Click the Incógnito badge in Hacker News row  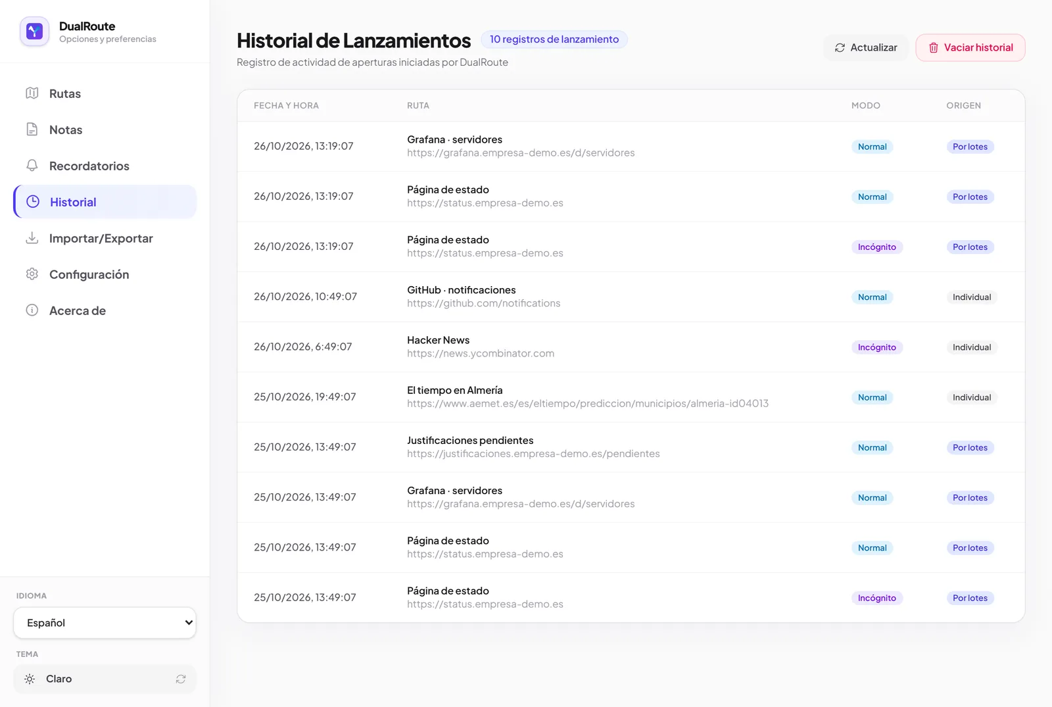(x=876, y=347)
